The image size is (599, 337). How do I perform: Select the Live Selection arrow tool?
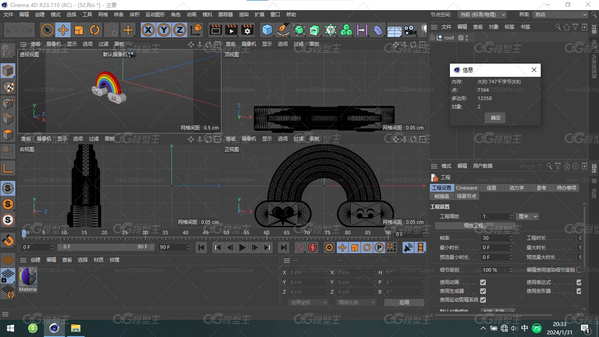[x=47, y=30]
